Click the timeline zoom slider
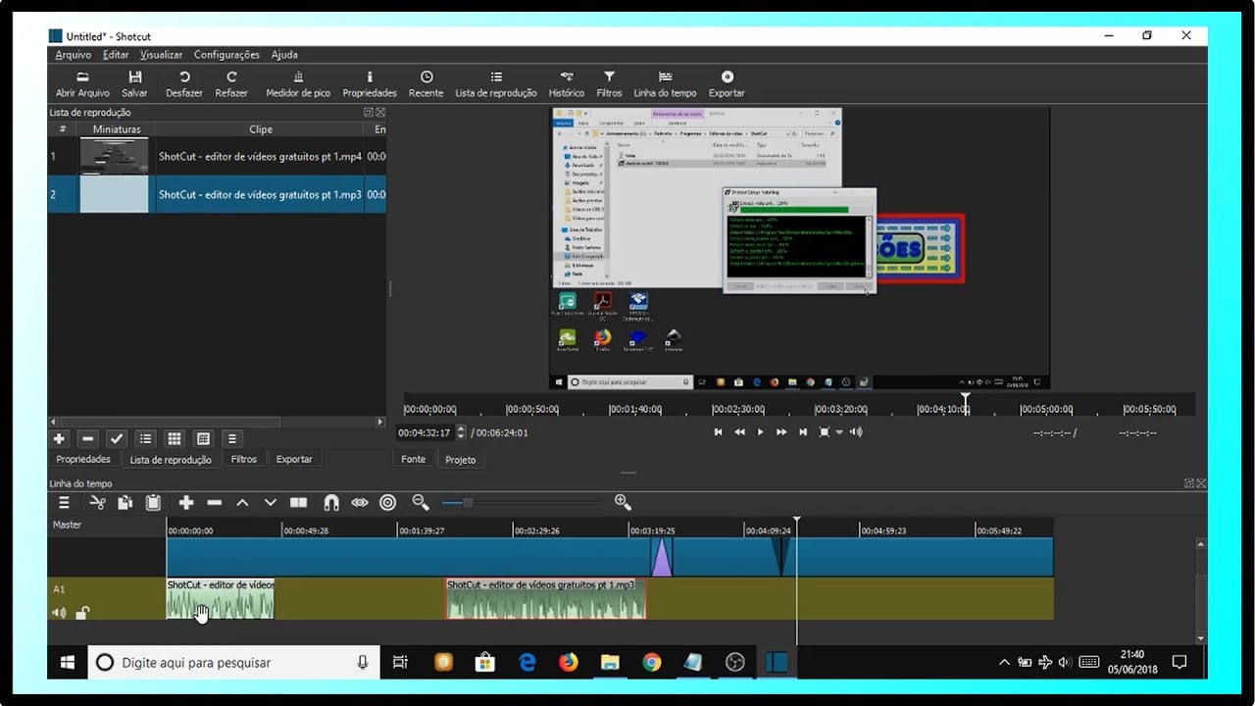 [x=522, y=502]
